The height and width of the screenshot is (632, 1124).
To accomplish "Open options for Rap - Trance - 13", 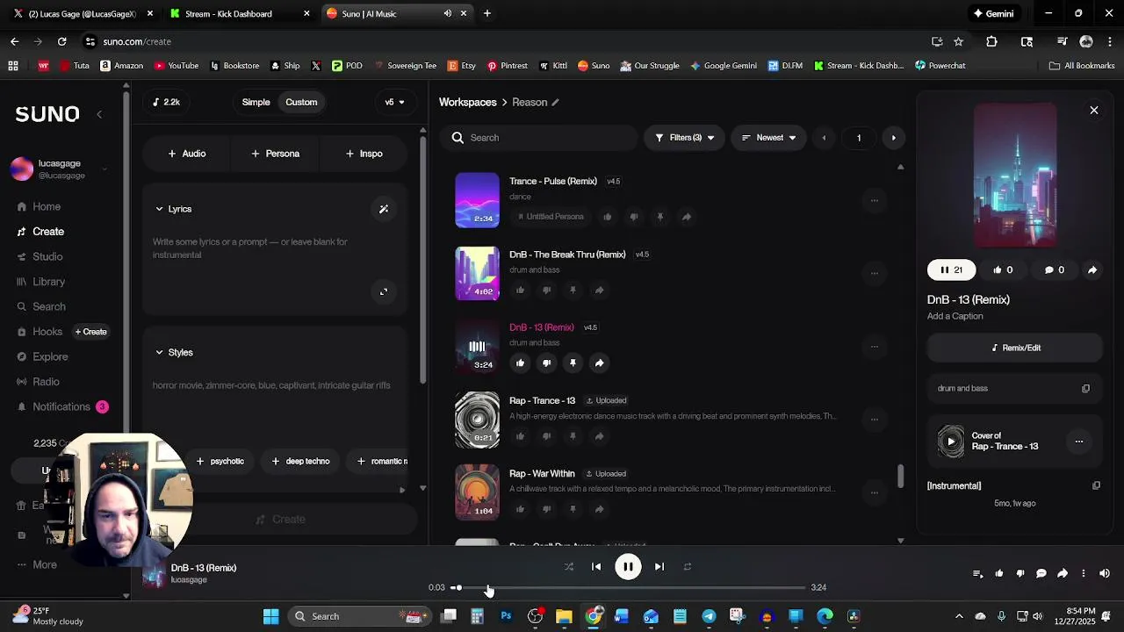I will tap(874, 420).
